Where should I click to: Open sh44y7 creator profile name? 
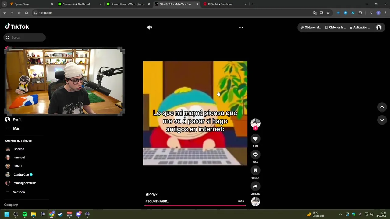(151, 194)
